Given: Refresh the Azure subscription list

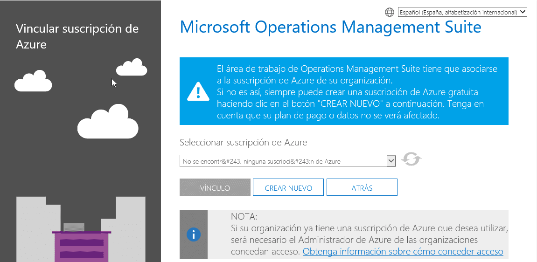Looking at the screenshot, I should [x=411, y=159].
